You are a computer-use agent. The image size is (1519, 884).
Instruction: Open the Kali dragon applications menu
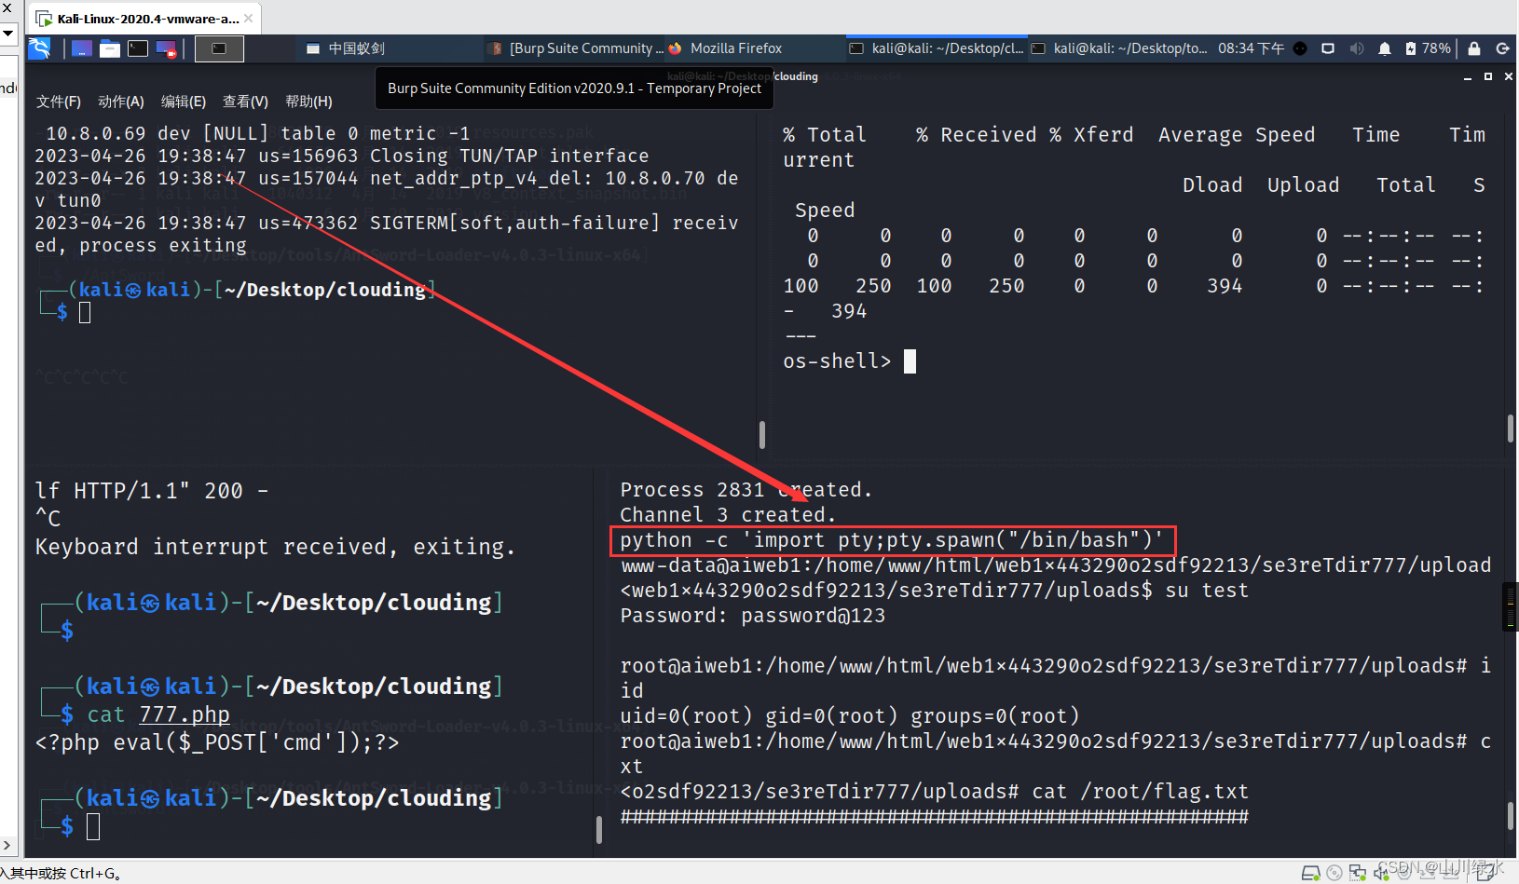tap(39, 48)
